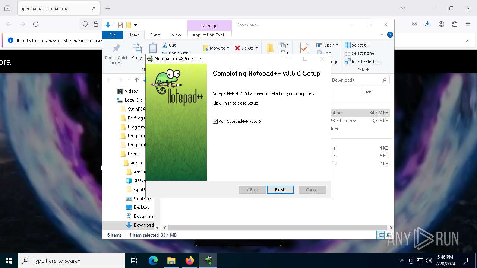Image resolution: width=477 pixels, height=268 pixels.
Task: Open Firefox Extensions puzzle icon
Action: (x=455, y=24)
